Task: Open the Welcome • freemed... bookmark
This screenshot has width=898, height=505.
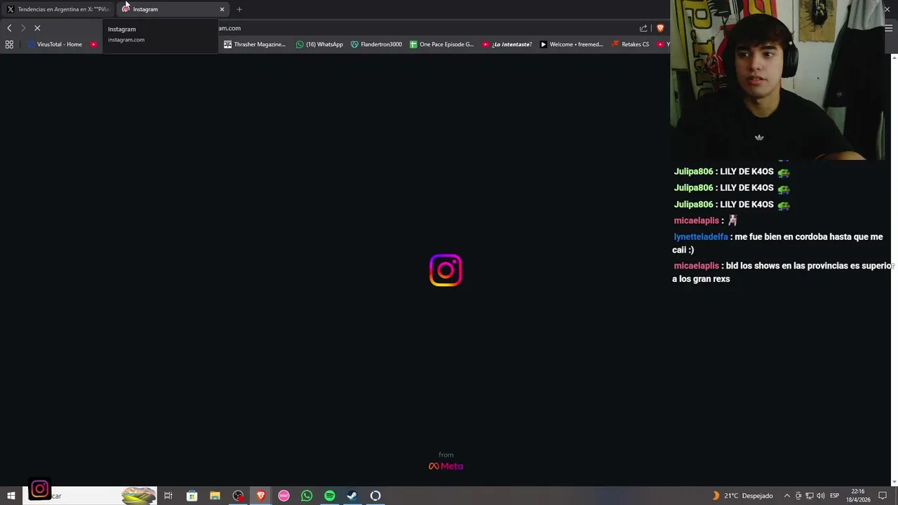Action: coord(571,44)
